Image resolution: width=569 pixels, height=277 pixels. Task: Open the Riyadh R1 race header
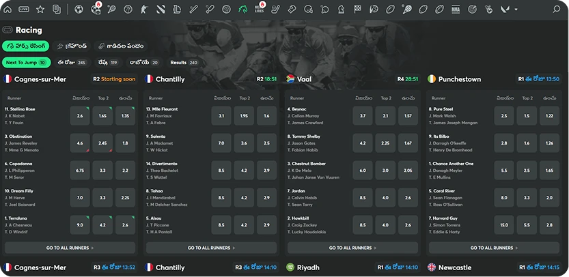point(352,267)
